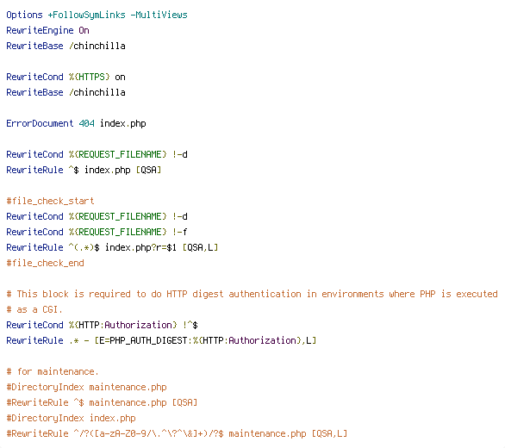Click the E=PHP_AUTH_DIGEST environment flag
Viewport: 505px width, 448px height.
click(143, 340)
